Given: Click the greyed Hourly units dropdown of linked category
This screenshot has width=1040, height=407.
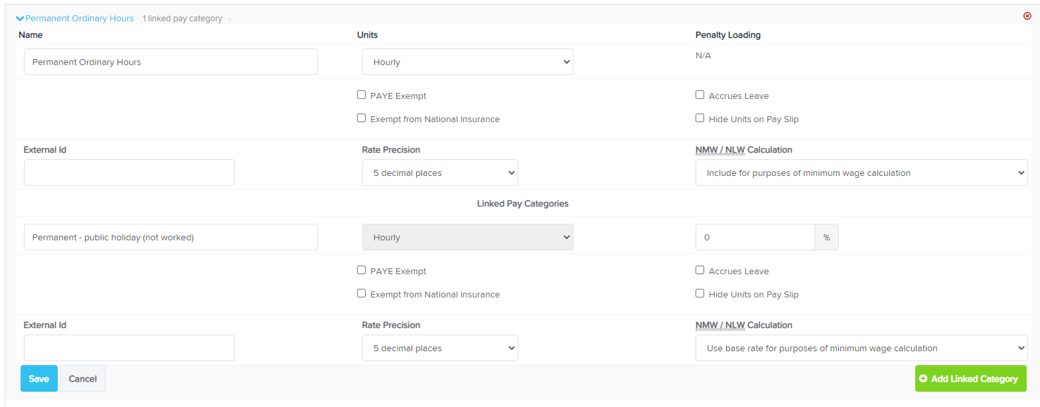Looking at the screenshot, I should tap(468, 237).
